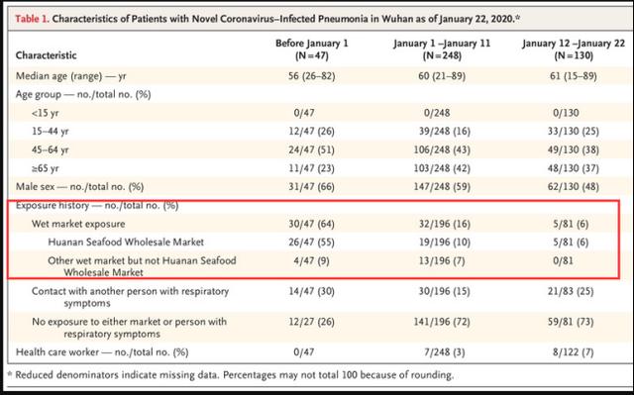The height and width of the screenshot is (395, 634).
Task: Click the 106/248 (43) cell
Action: (x=442, y=149)
